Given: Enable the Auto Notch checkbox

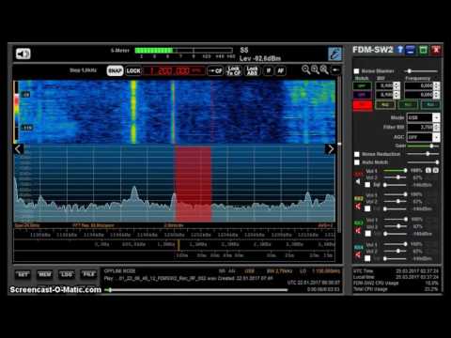Looking at the screenshot, I should pyautogui.click(x=357, y=162).
